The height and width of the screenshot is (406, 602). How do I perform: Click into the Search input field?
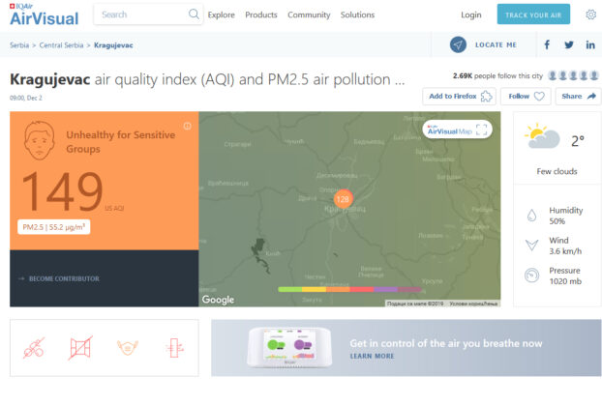[140, 14]
